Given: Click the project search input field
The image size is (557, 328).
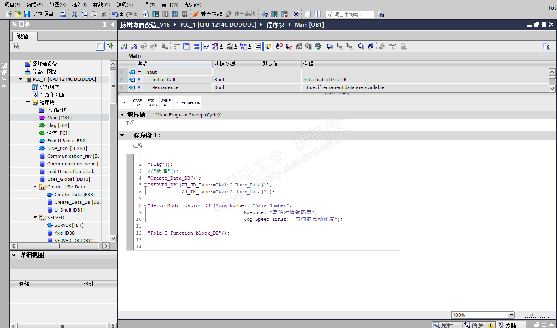Looking at the screenshot, I should [349, 15].
